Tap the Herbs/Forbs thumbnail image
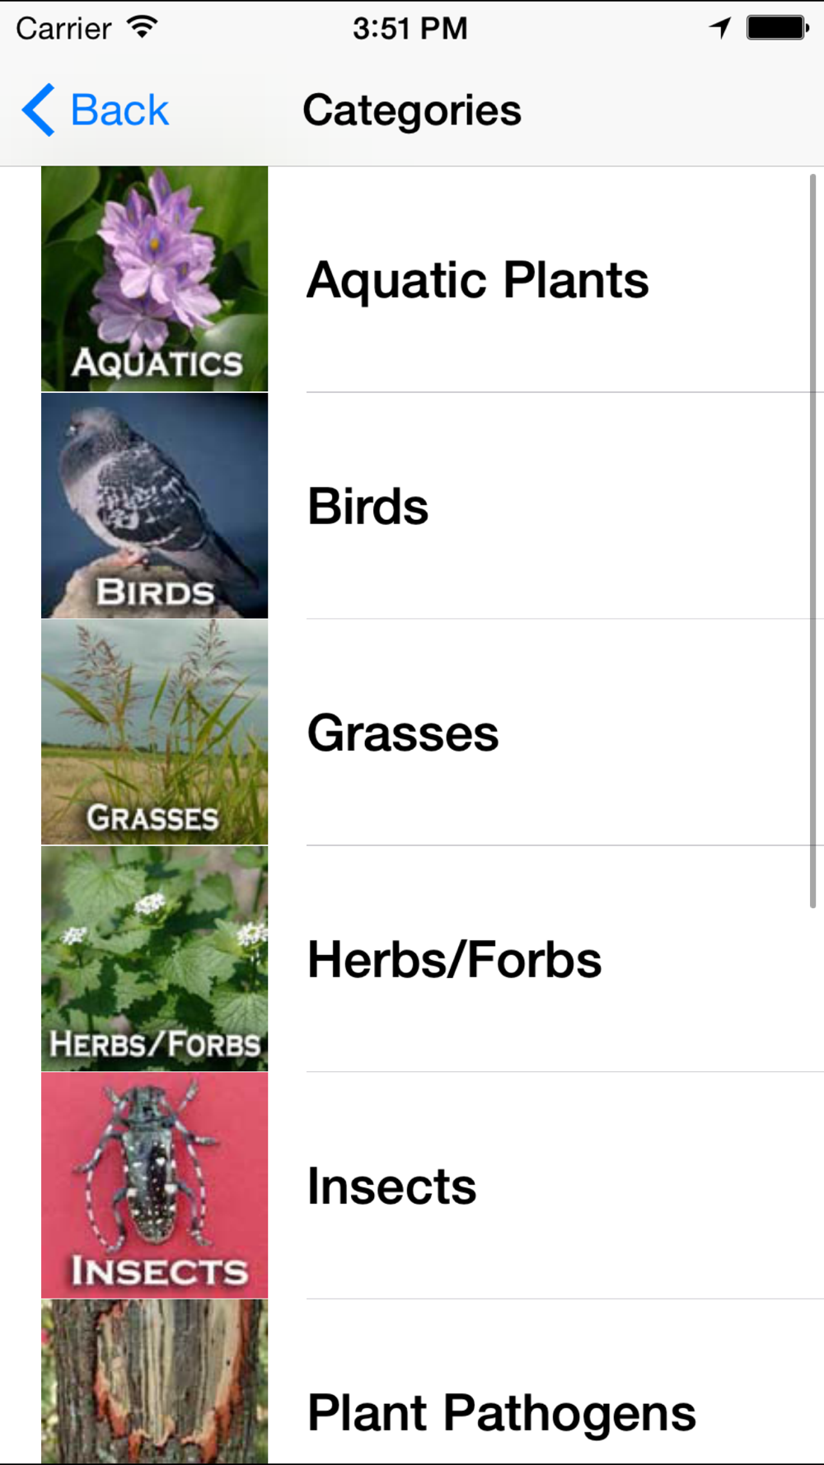This screenshot has height=1465, width=824. click(x=154, y=958)
